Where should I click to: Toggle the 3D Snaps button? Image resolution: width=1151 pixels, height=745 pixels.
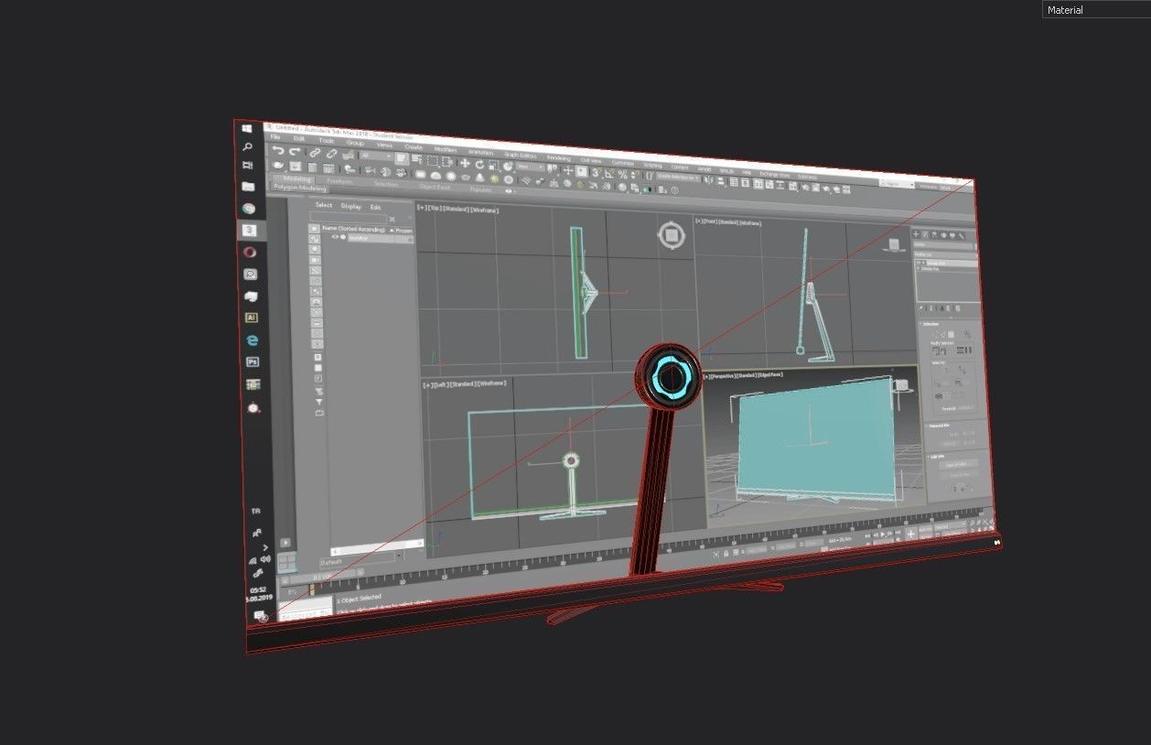click(596, 172)
